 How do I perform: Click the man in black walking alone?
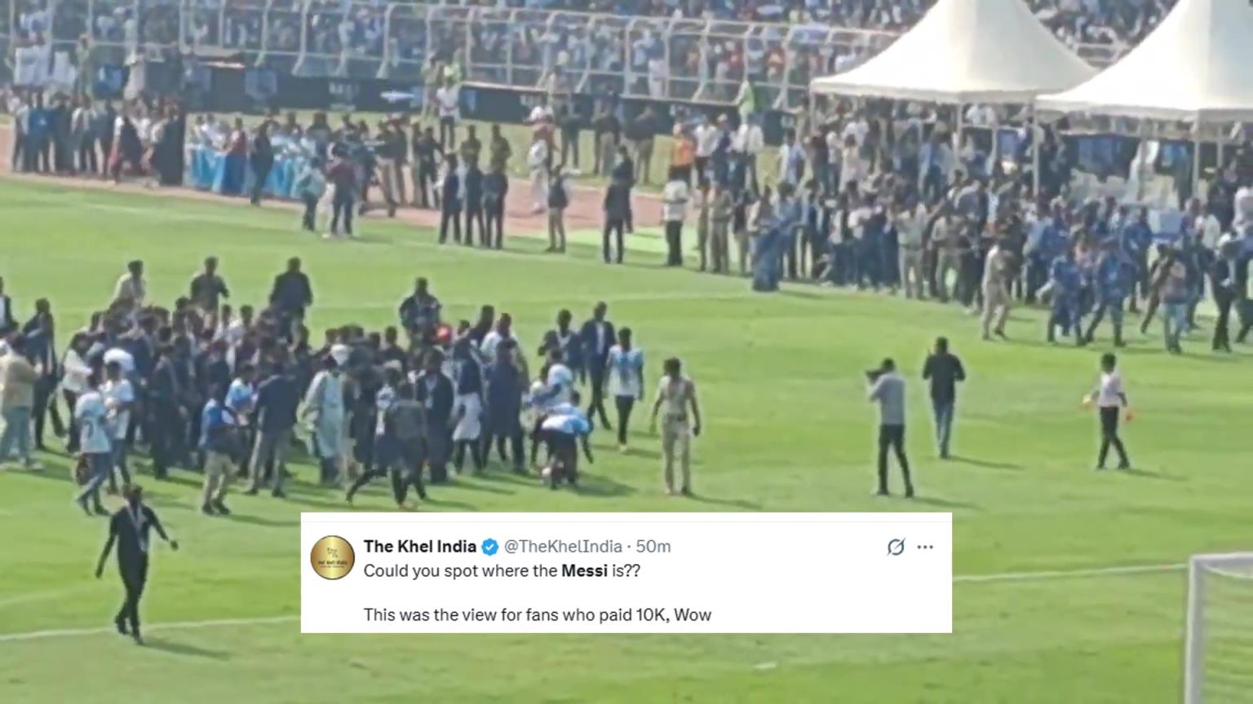pos(135,562)
